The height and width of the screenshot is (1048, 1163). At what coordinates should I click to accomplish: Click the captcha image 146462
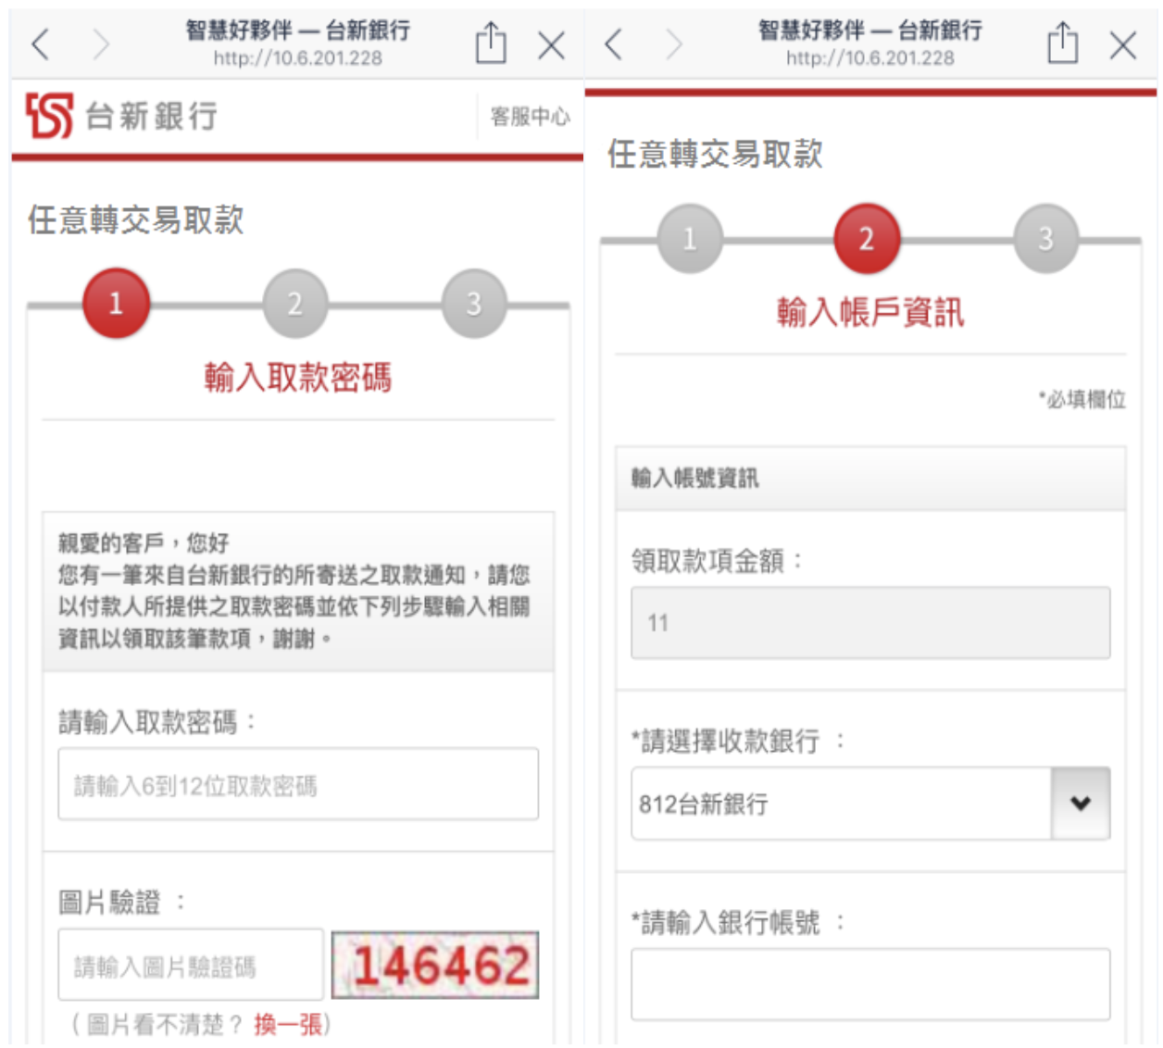pyautogui.click(x=435, y=965)
